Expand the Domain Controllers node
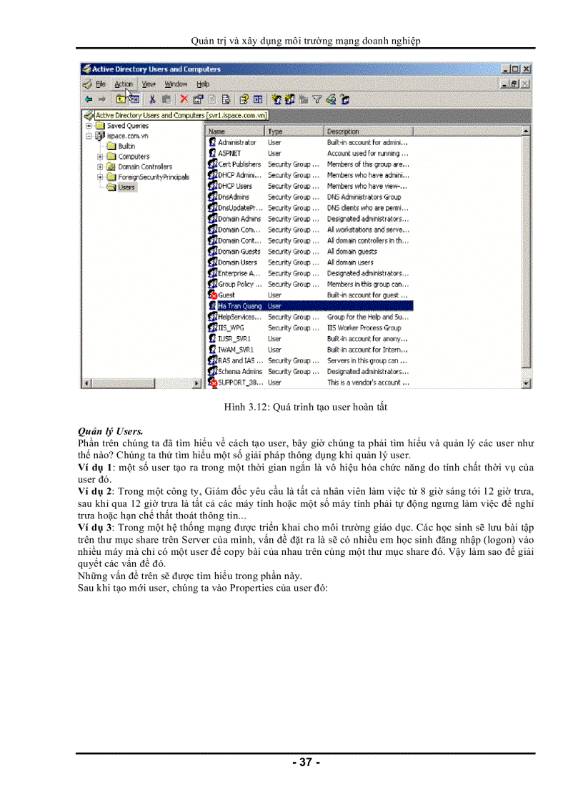 pyautogui.click(x=100, y=167)
